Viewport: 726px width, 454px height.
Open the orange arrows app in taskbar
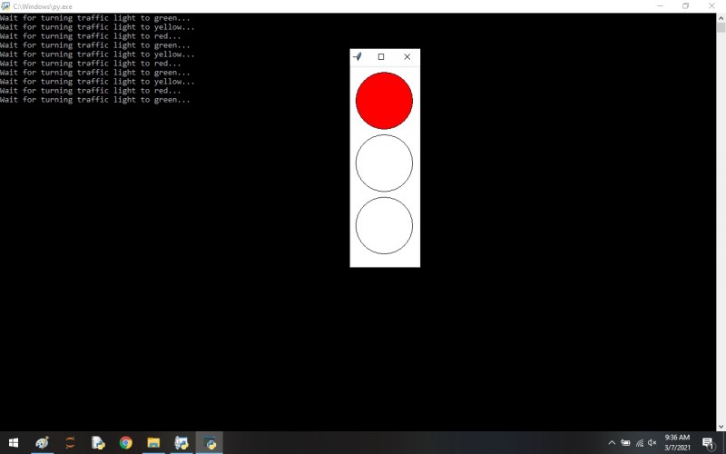[70, 443]
